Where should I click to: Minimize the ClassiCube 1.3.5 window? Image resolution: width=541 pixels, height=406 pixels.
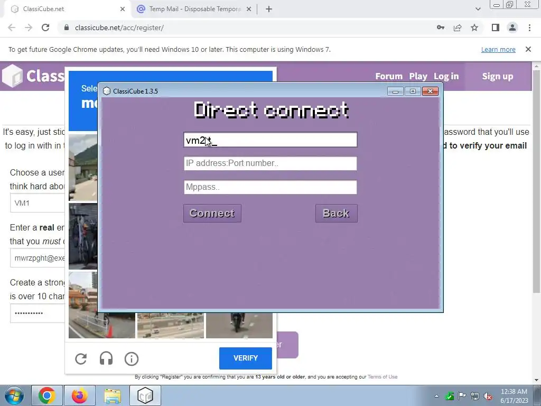395,91
